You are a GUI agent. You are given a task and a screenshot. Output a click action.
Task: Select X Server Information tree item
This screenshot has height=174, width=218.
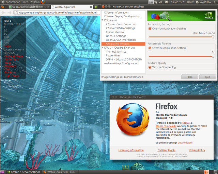point(116,13)
